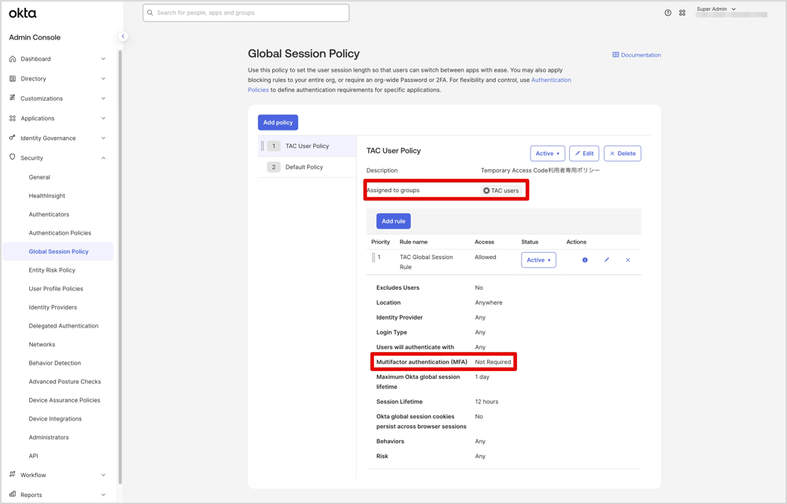Screen dimensions: 787x504
Task: Click the TAC Global Session Rule name
Action: click(426, 262)
